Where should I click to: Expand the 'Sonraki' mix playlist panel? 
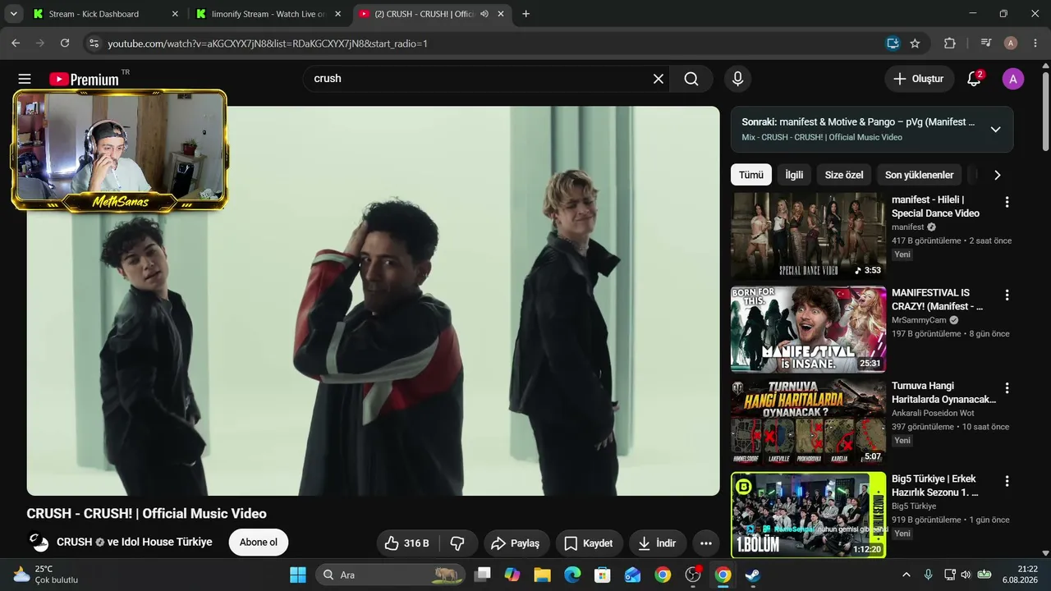[995, 129]
